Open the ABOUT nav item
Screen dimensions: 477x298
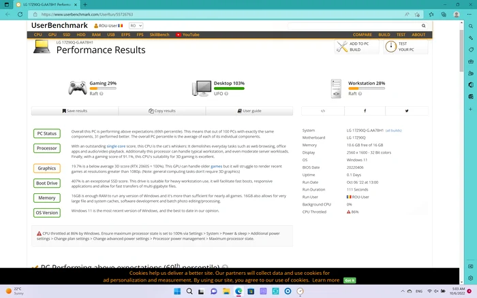click(x=418, y=35)
